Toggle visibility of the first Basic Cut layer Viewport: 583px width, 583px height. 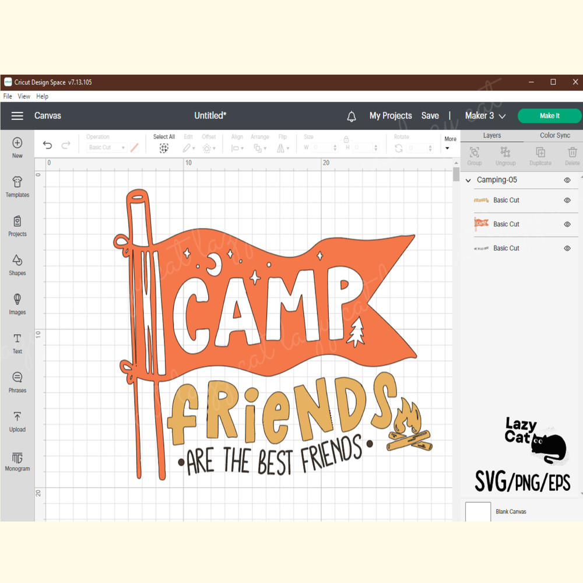coord(567,201)
